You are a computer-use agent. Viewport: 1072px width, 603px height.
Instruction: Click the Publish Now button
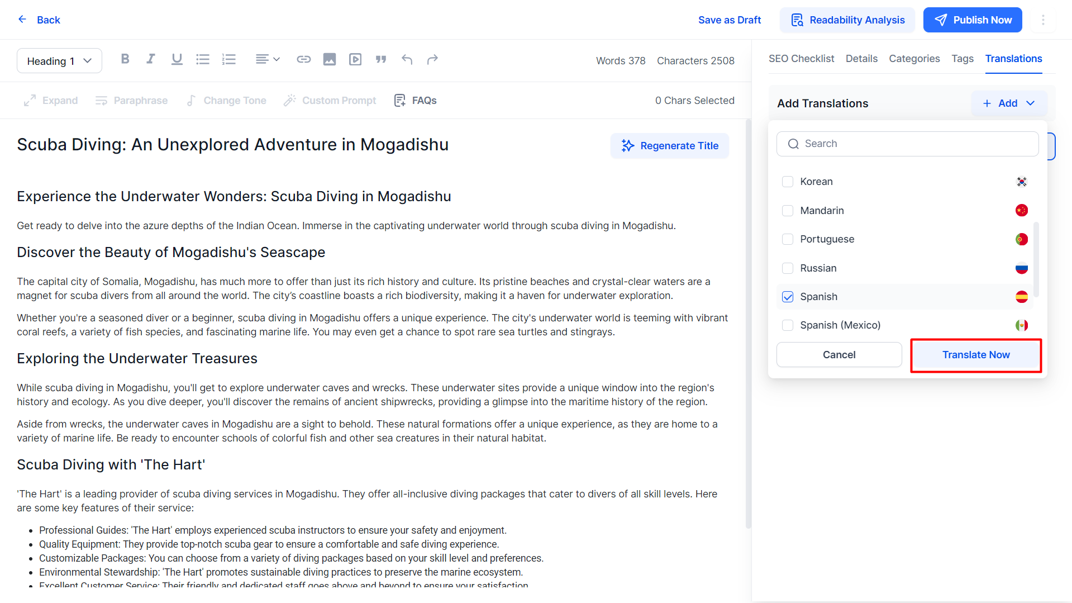click(x=973, y=20)
